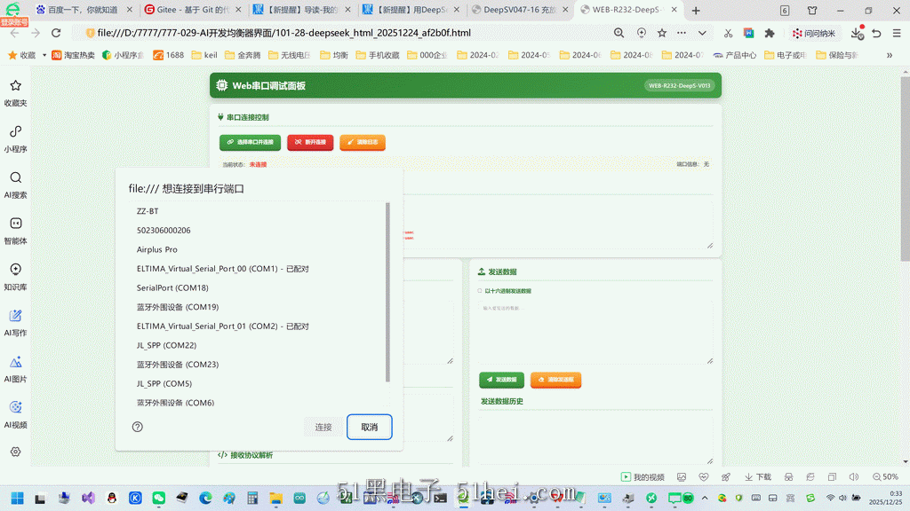Open the 智能体 sidebar icon
The height and width of the screenshot is (511, 910).
pos(16,223)
